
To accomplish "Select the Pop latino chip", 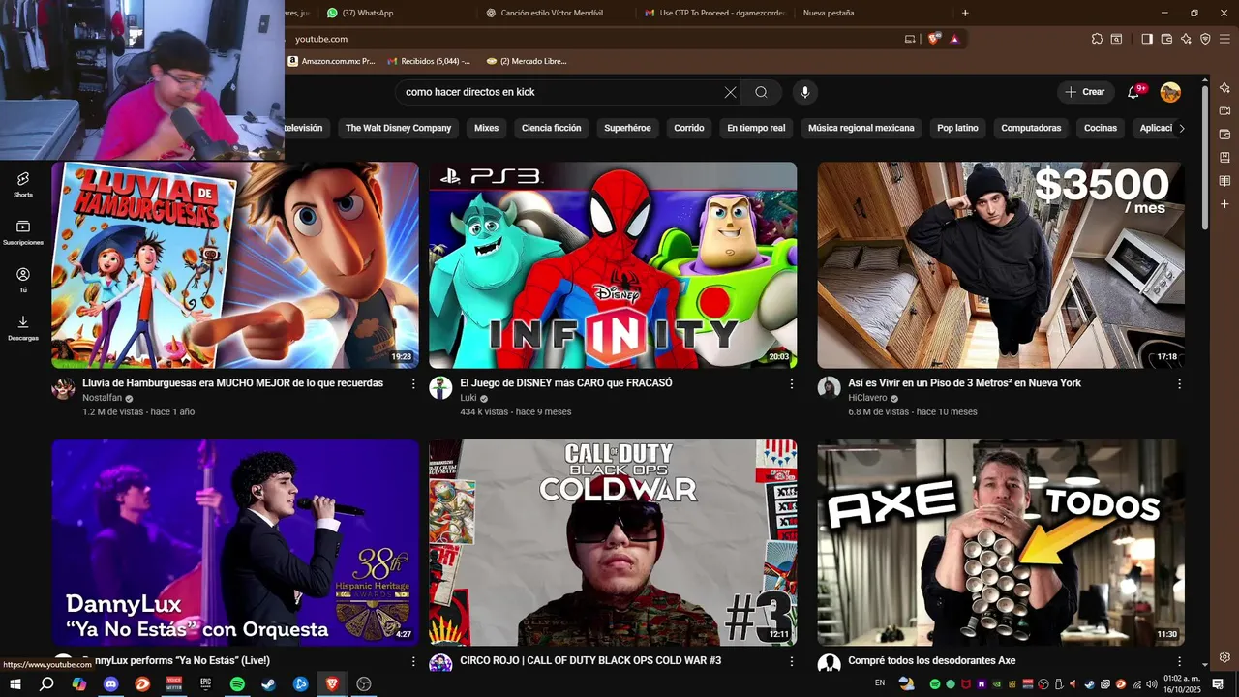I will click(957, 128).
